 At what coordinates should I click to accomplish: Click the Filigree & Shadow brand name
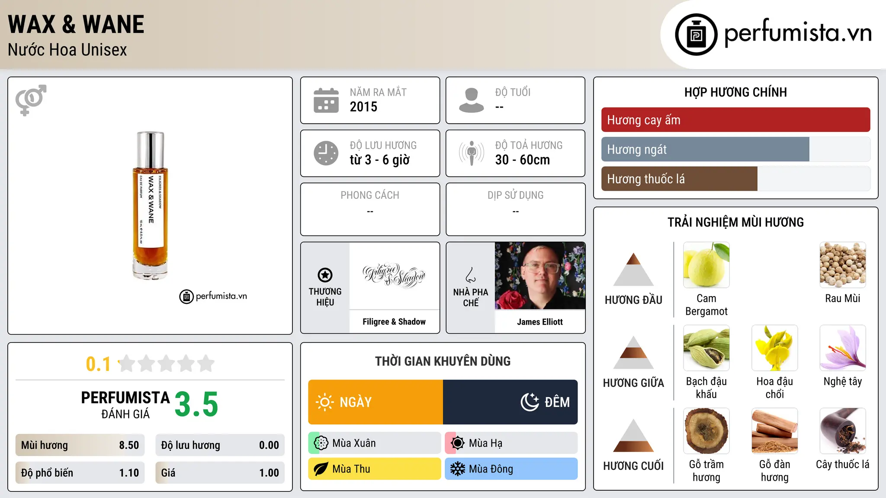(394, 322)
